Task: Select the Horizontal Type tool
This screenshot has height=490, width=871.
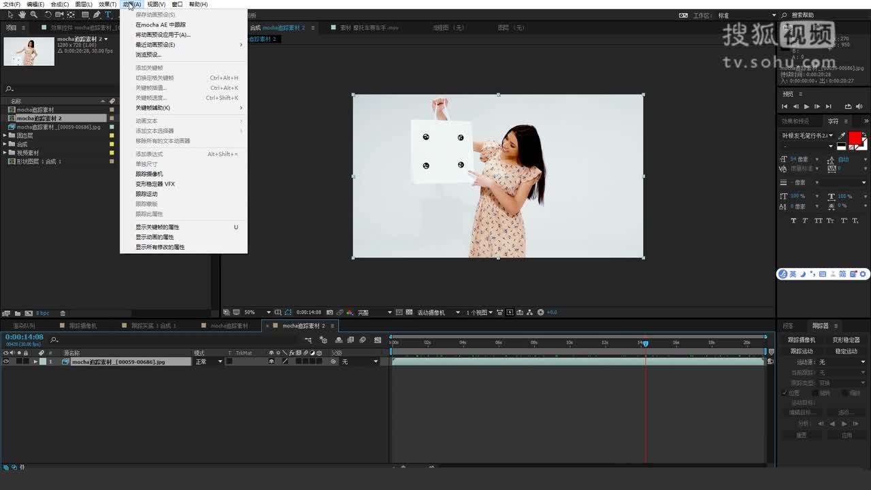Action: tap(108, 14)
